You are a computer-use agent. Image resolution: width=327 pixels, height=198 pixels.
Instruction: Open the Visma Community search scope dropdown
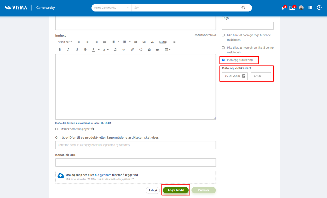tap(111, 8)
